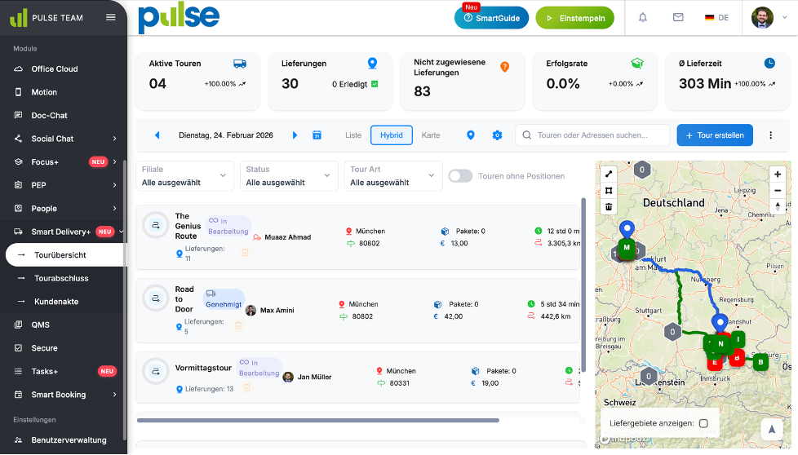Expand the Social Chat submenu
The width and height of the screenshot is (798, 455).
click(114, 139)
